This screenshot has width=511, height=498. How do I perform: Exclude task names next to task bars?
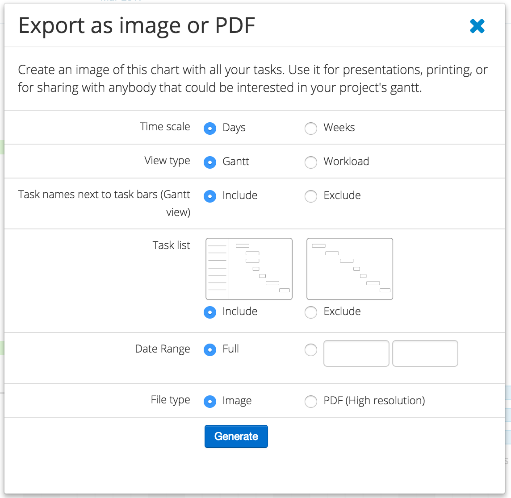(x=310, y=196)
